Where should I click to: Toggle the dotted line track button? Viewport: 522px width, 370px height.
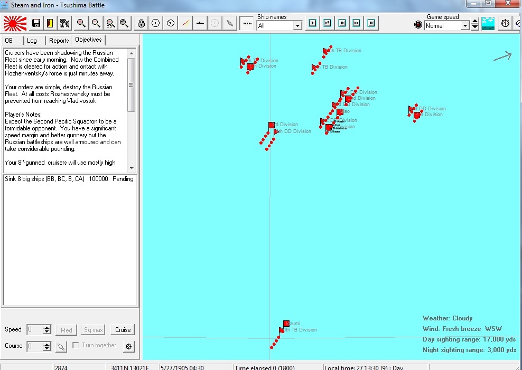tap(247, 23)
